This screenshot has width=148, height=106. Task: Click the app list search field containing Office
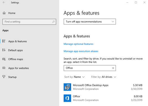(x=90, y=68)
